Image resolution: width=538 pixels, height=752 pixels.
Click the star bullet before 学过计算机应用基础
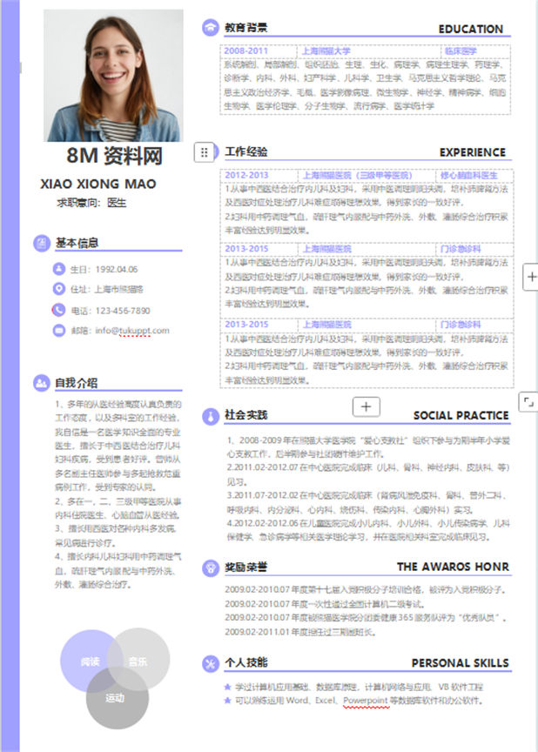click(228, 687)
